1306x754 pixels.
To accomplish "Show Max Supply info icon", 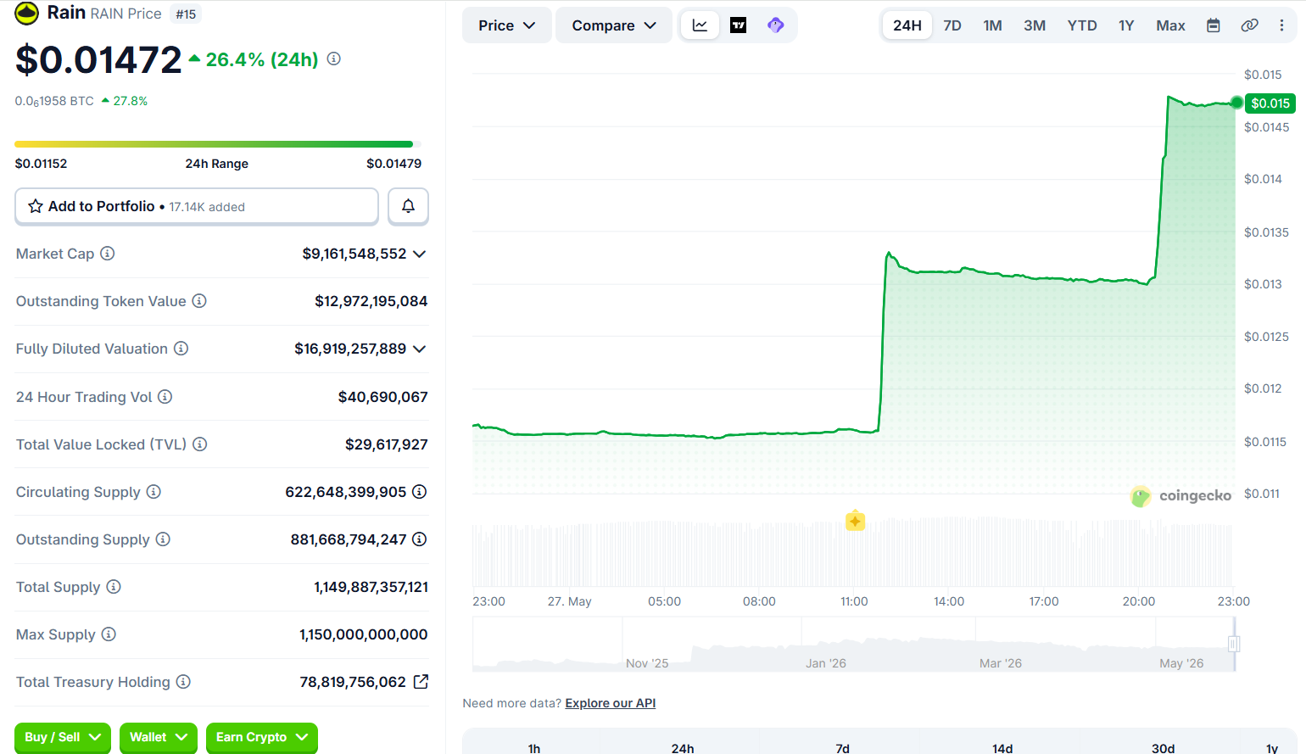I will [x=109, y=634].
